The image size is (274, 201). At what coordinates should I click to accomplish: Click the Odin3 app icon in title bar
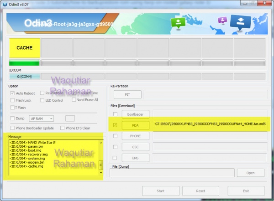coord(4,5)
